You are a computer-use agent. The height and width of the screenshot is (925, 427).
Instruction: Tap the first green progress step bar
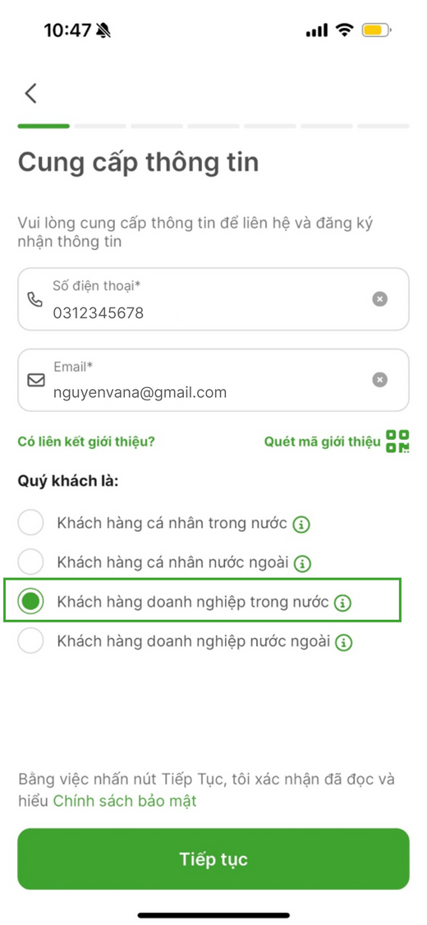coord(44,126)
